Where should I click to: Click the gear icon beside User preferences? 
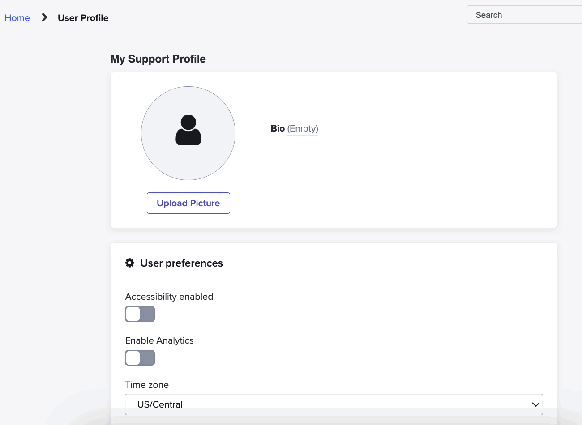coord(129,263)
